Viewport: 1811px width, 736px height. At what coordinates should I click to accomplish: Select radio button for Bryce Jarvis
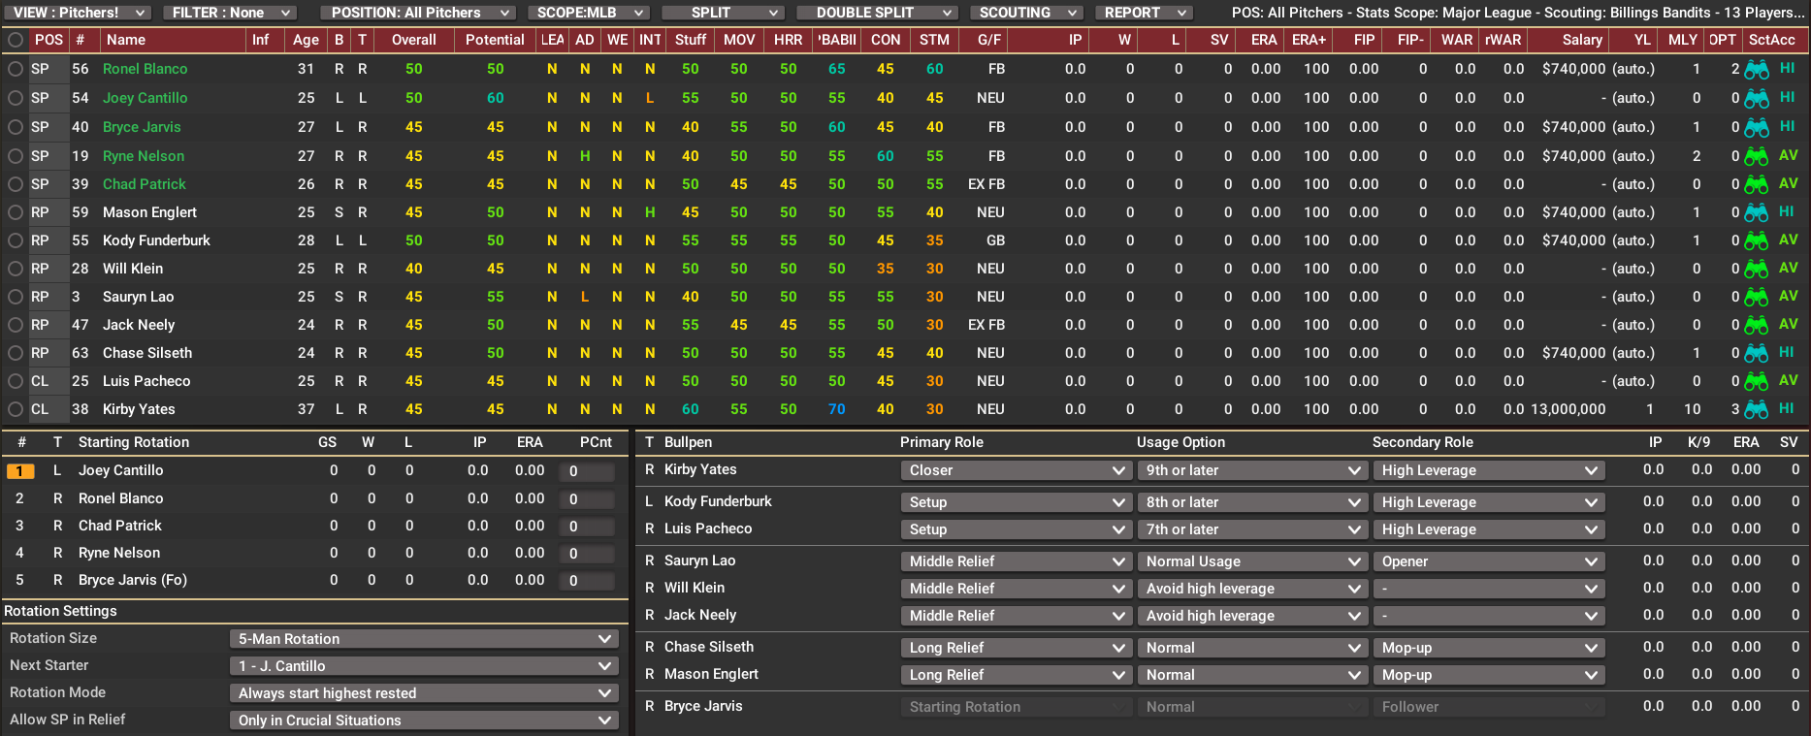[x=16, y=127]
